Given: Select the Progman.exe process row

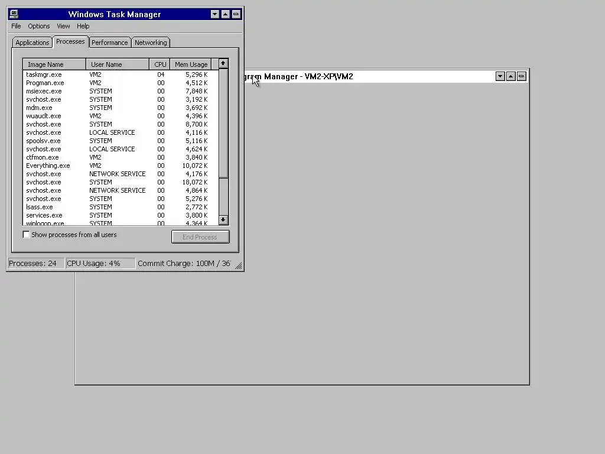Looking at the screenshot, I should [x=121, y=83].
